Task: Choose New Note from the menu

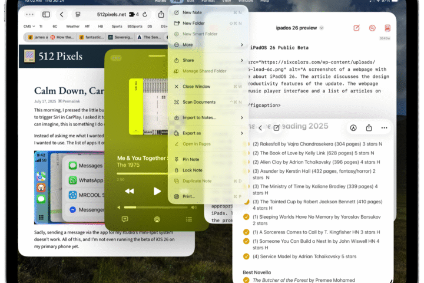Action: (x=208, y=12)
